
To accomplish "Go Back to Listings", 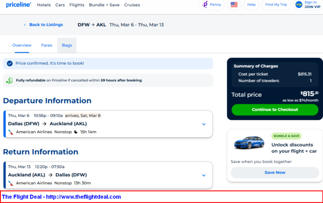I will tap(46, 25).
